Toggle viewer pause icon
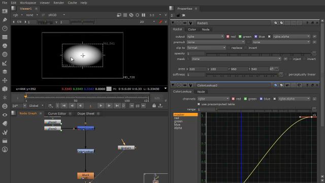 click(143, 15)
